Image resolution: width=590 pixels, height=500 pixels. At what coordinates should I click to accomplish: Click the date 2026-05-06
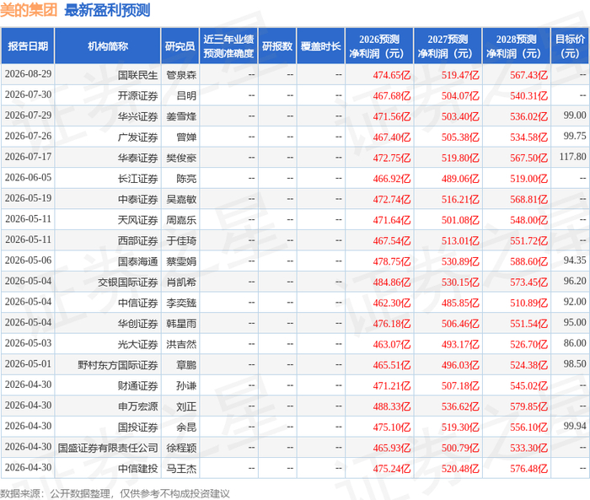[28, 261]
